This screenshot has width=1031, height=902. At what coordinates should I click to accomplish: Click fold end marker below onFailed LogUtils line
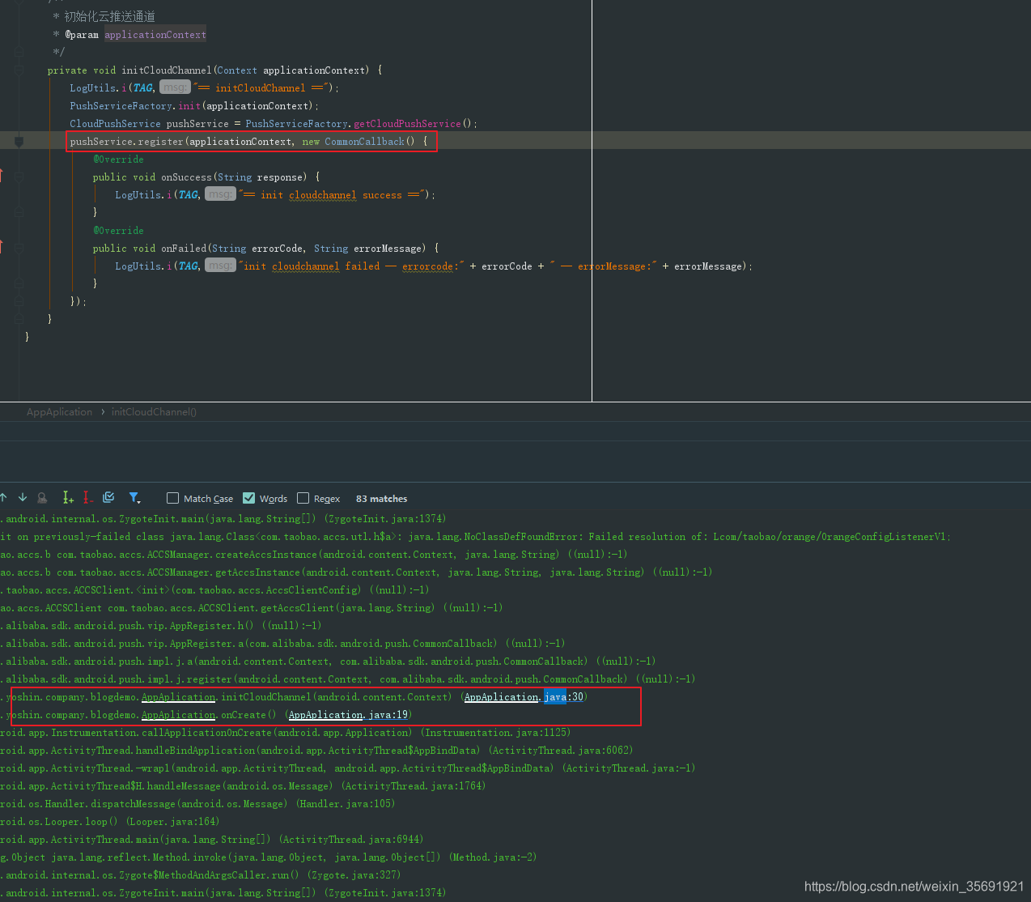pyautogui.click(x=19, y=283)
